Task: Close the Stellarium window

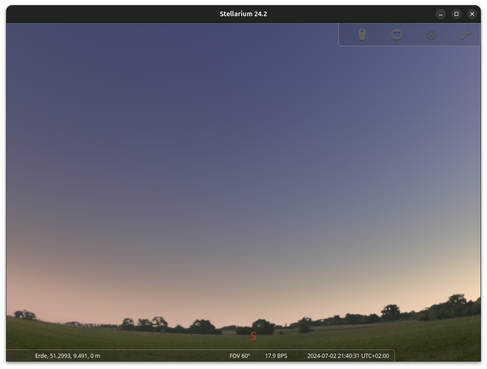Action: tap(472, 14)
